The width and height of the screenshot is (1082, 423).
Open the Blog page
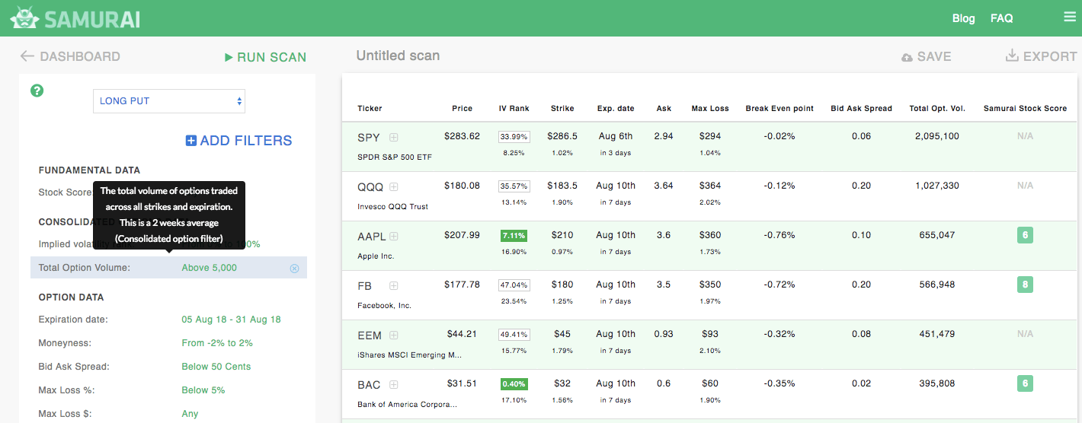(963, 18)
